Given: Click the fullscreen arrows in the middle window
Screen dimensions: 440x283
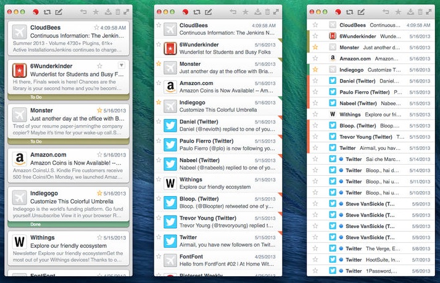Looking at the screenshot, I should (x=276, y=12).
